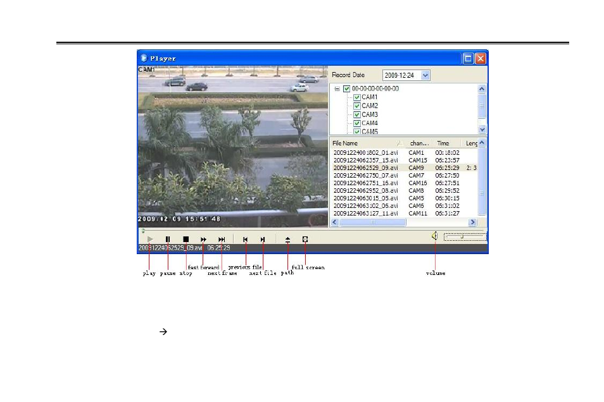This screenshot has height=402, width=604.
Task: Click the 06:23:57 time cell
Action: [x=447, y=161]
